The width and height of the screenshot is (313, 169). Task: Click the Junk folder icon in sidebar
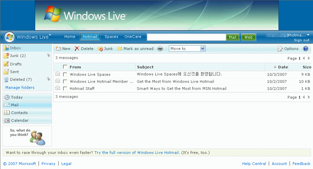pos(7,56)
